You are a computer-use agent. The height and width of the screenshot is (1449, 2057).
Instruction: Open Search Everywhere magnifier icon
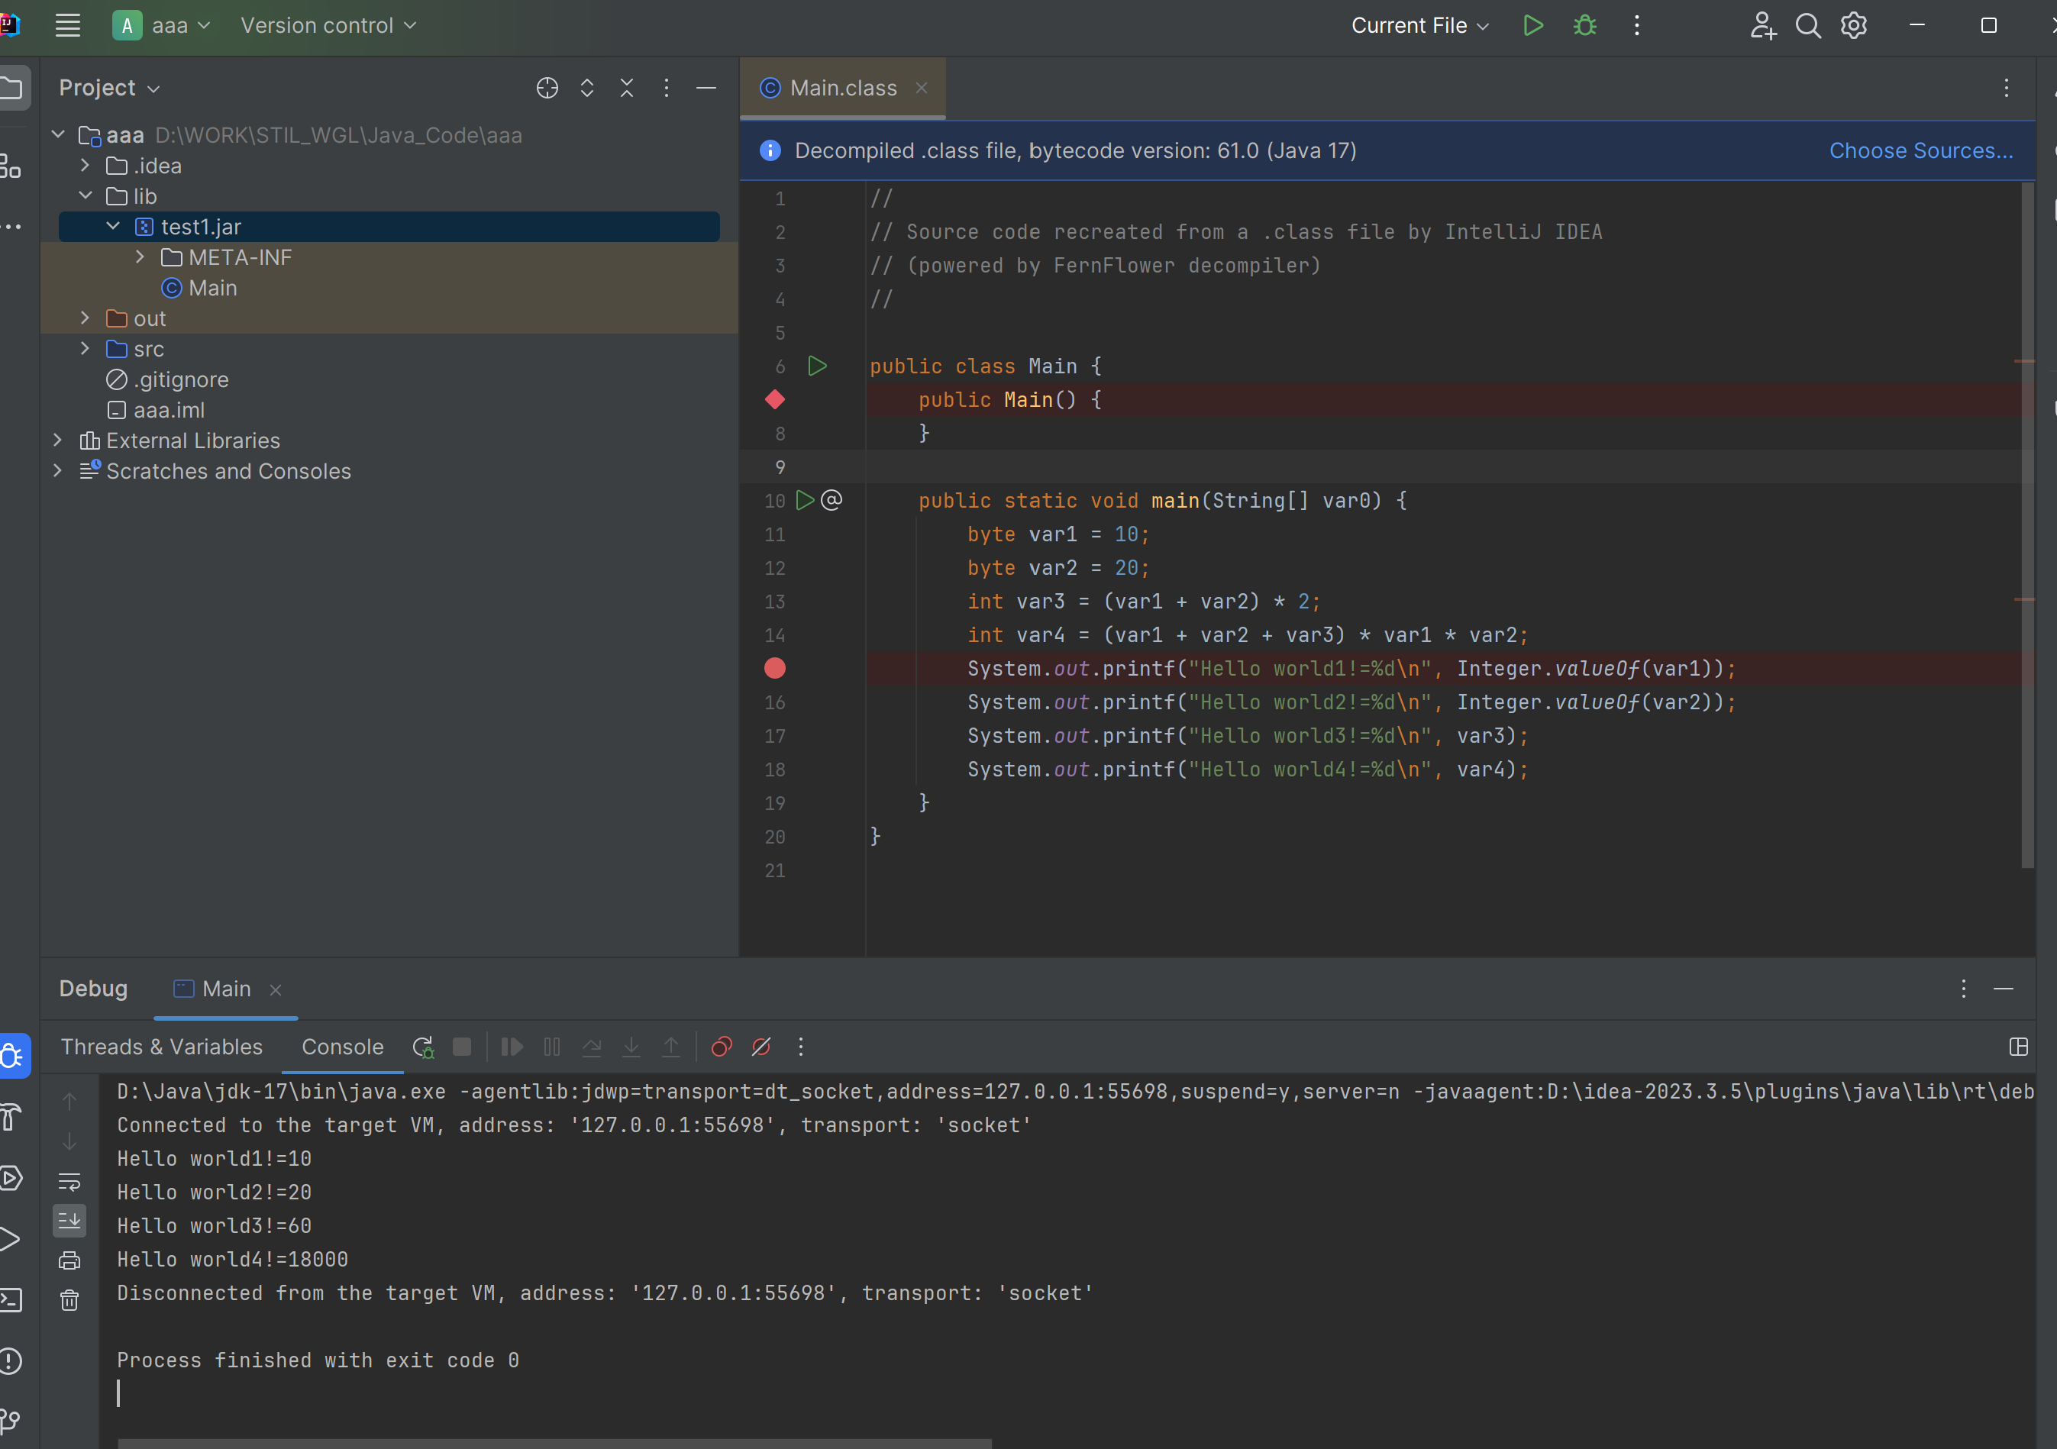point(1808,25)
